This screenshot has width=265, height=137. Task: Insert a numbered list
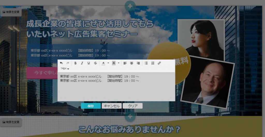pos(153,63)
